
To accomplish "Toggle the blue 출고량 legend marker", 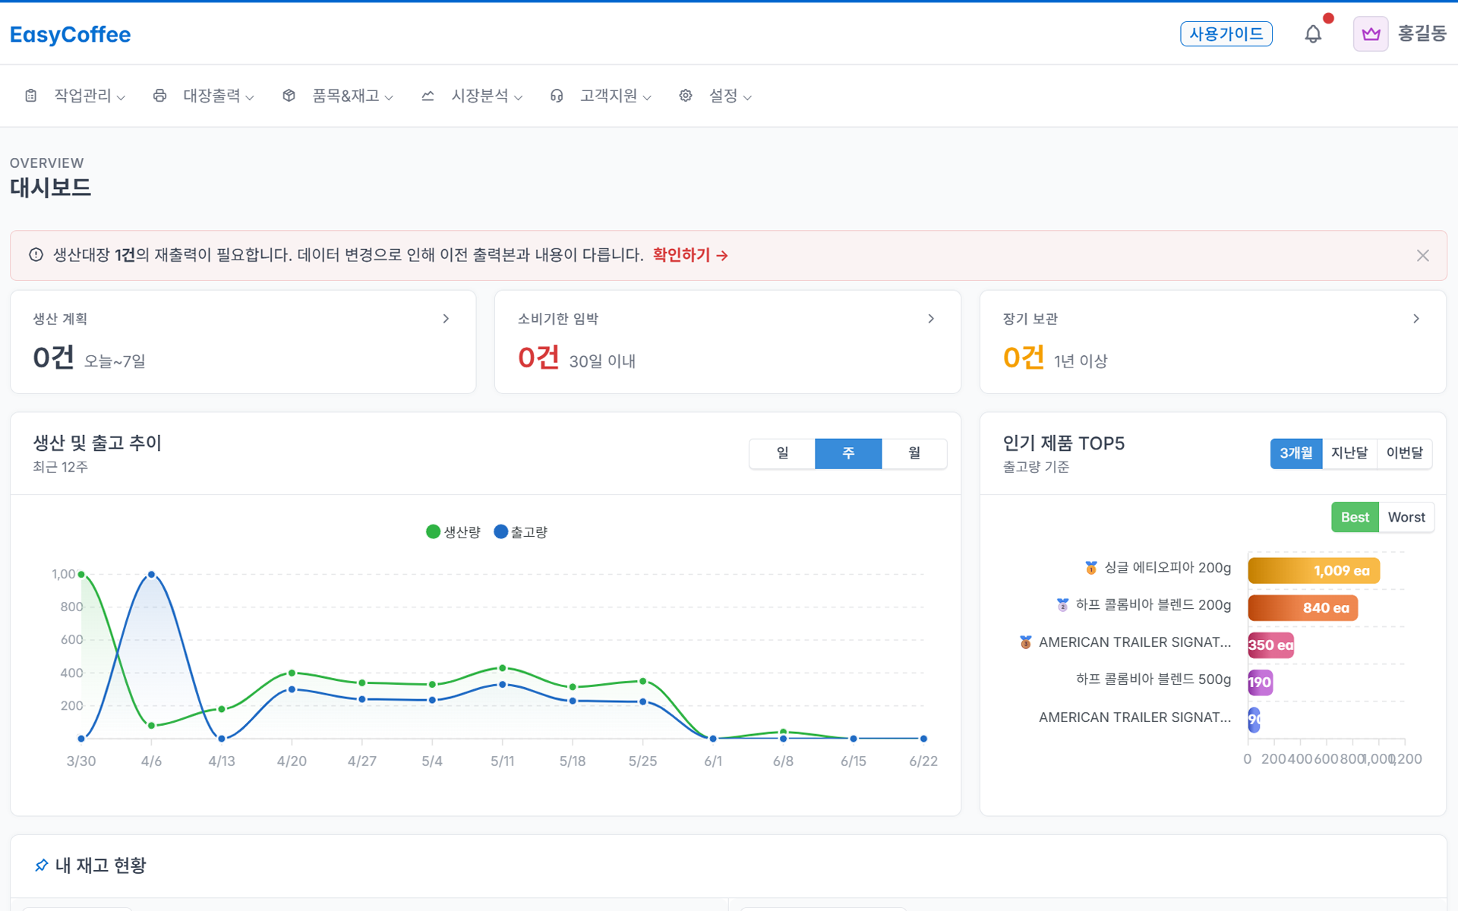I will point(500,532).
